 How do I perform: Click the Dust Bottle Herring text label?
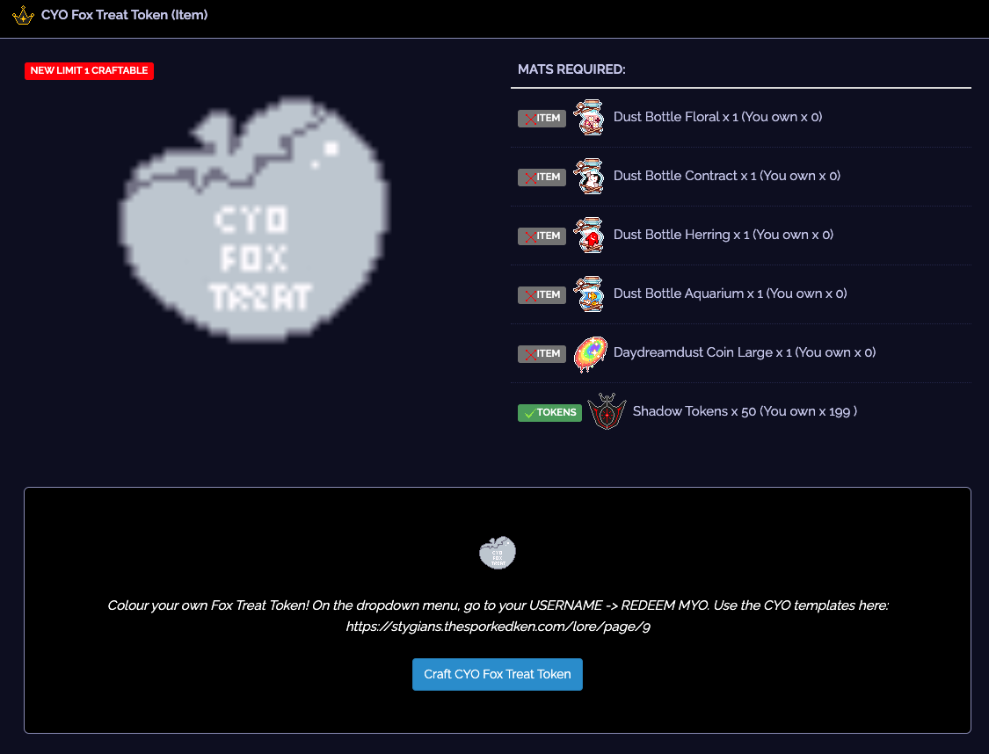click(x=672, y=235)
